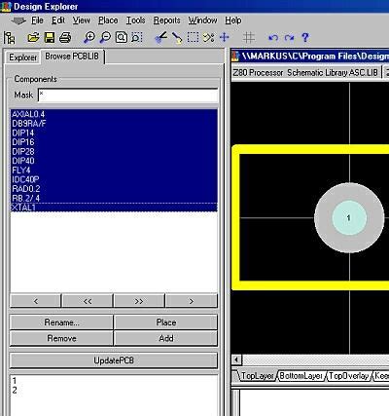389x416 pixels.
Task: Click the deselect all icon
Action: pos(208,38)
